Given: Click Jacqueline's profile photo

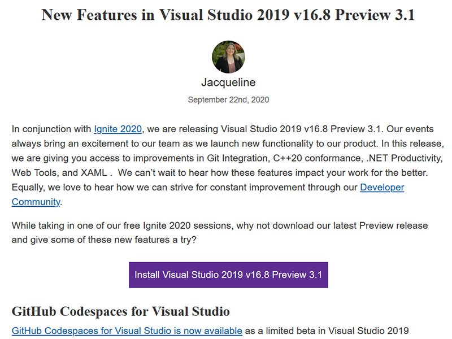Looking at the screenshot, I should click(x=228, y=56).
